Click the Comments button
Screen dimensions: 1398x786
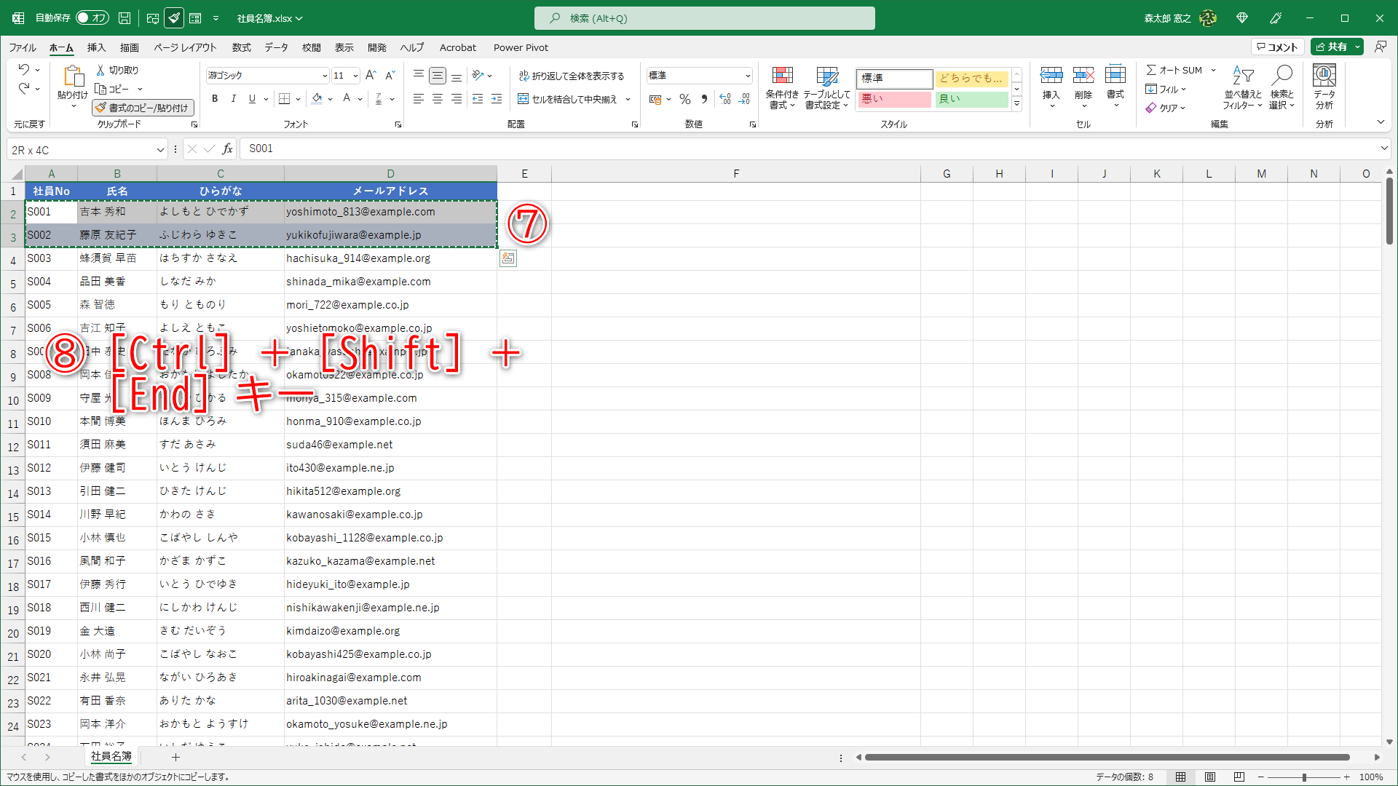tap(1277, 47)
